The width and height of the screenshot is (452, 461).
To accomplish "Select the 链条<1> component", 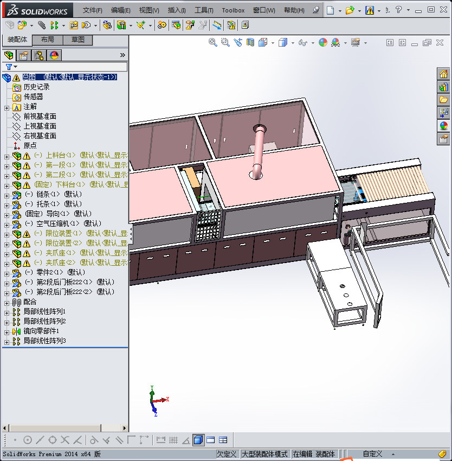I will coord(54,194).
